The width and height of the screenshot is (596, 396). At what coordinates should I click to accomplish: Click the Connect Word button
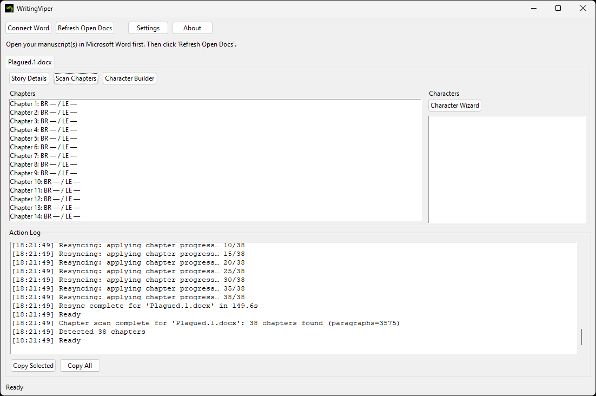[29, 28]
